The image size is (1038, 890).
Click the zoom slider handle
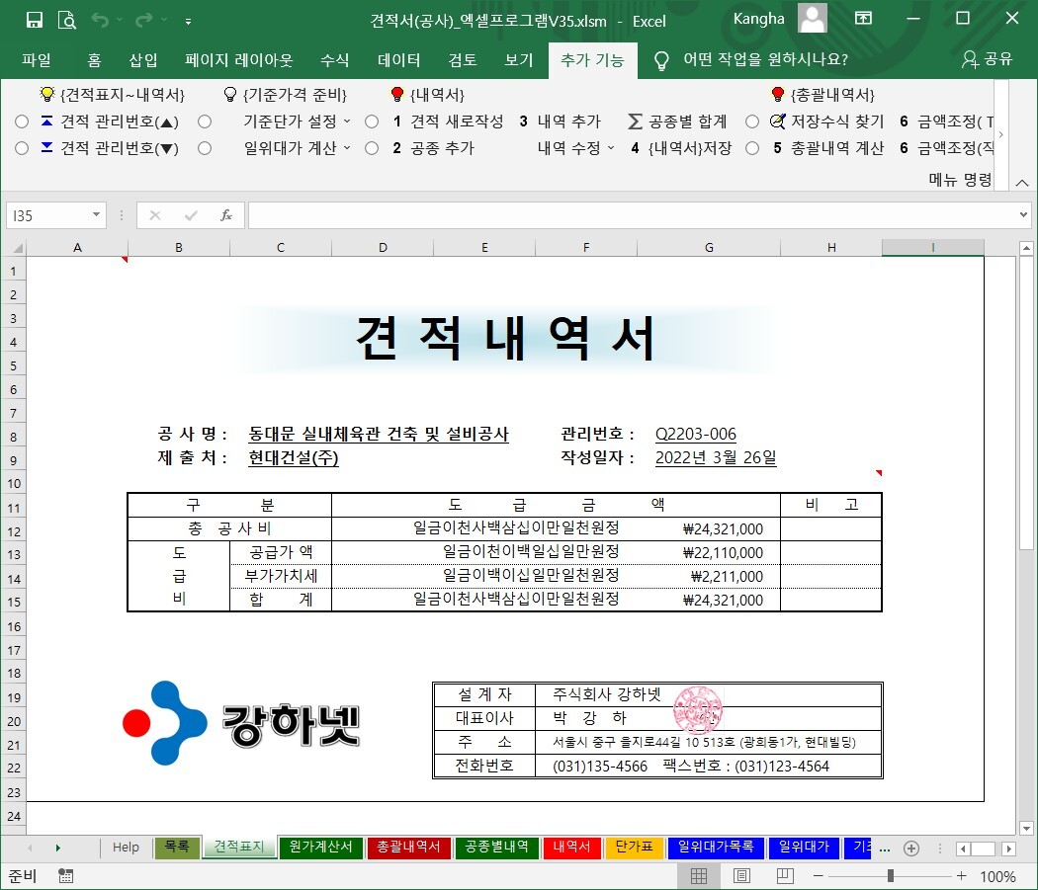(891, 876)
